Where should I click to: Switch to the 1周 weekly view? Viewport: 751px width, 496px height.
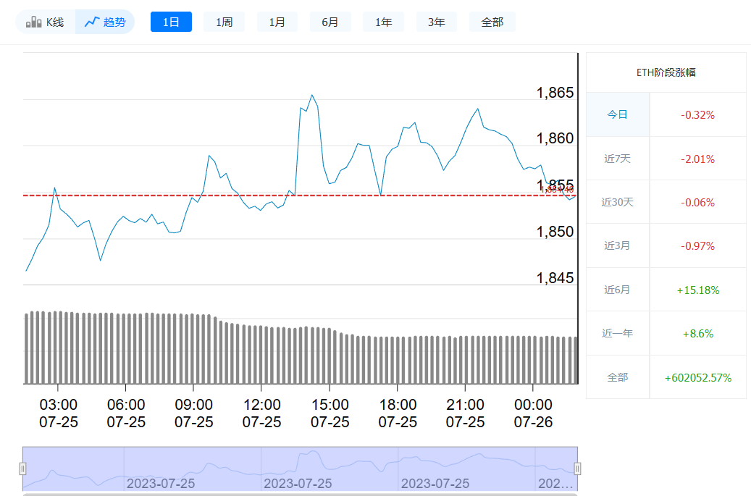pos(224,21)
